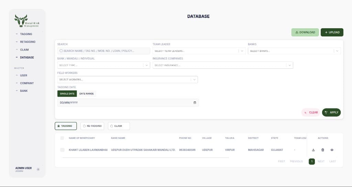Click Select Workers combo box

pos(128,80)
